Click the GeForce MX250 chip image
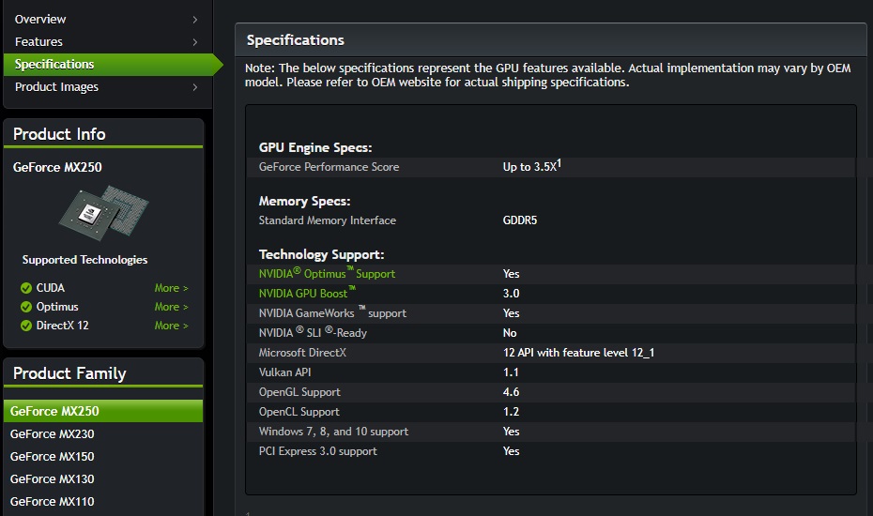This screenshot has width=873, height=516. [103, 210]
